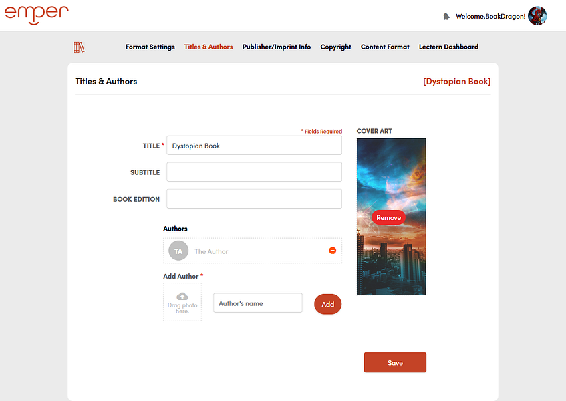This screenshot has height=401, width=566.
Task: Open the Content Format tab
Action: [385, 47]
